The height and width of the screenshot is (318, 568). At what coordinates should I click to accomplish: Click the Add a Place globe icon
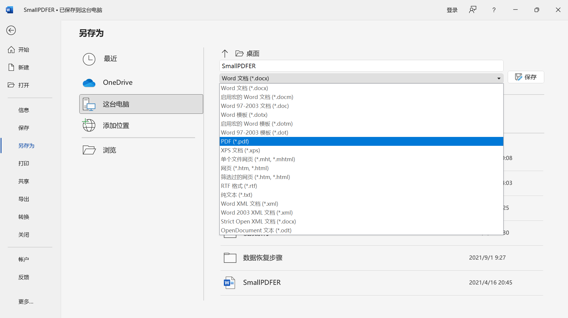89,125
